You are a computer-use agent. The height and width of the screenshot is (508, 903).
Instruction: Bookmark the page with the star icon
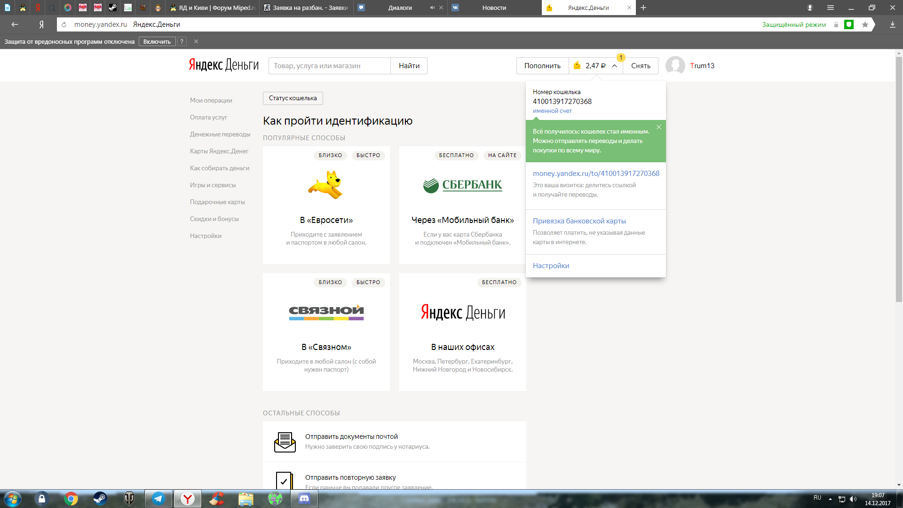pos(865,24)
